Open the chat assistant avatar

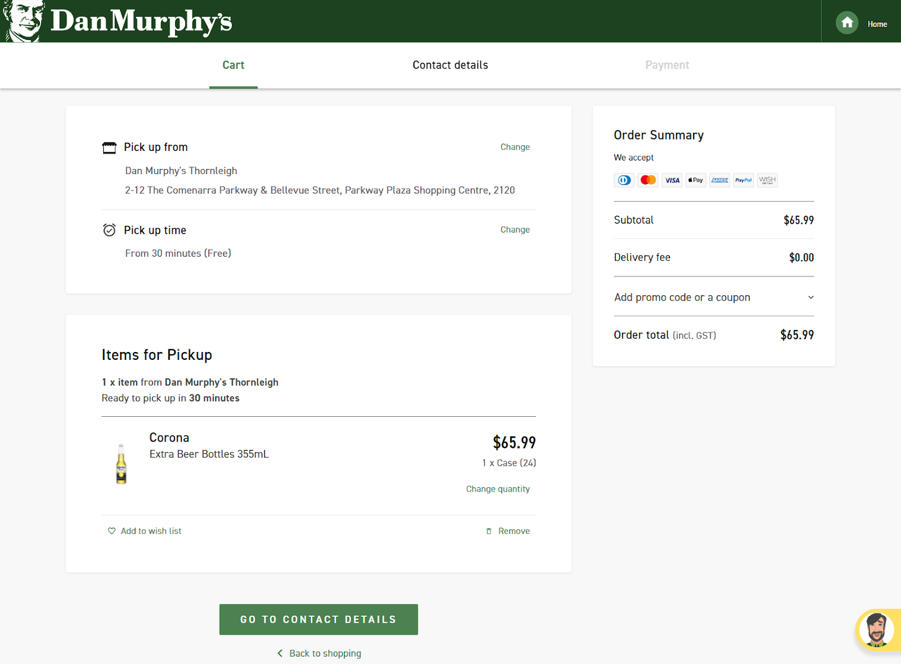point(877,629)
